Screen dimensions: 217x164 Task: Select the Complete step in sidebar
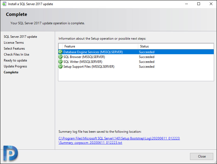[x=11, y=72]
